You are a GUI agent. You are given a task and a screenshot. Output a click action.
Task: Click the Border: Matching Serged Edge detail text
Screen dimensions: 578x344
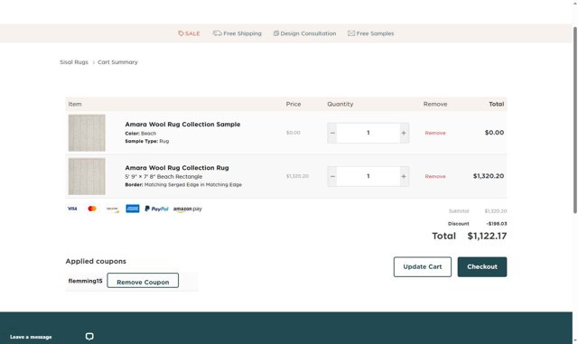[x=183, y=185]
